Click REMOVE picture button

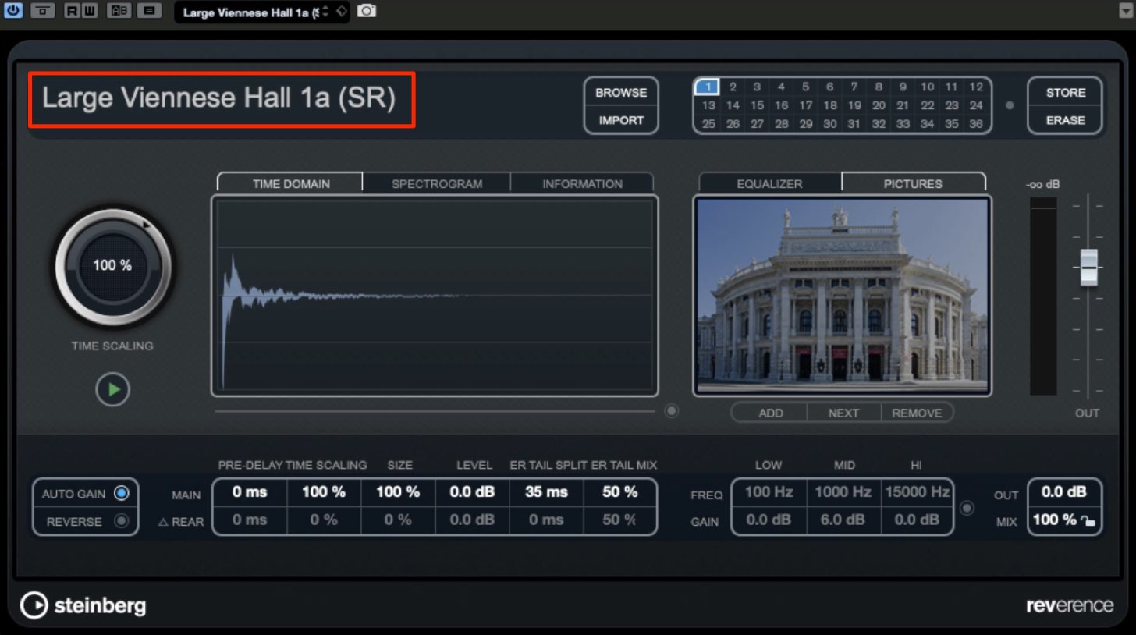pos(917,413)
